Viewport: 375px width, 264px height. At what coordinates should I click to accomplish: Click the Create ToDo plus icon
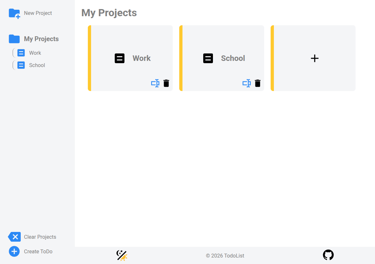(x=14, y=251)
